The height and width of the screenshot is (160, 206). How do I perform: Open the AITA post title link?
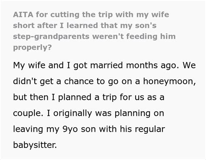(94, 31)
